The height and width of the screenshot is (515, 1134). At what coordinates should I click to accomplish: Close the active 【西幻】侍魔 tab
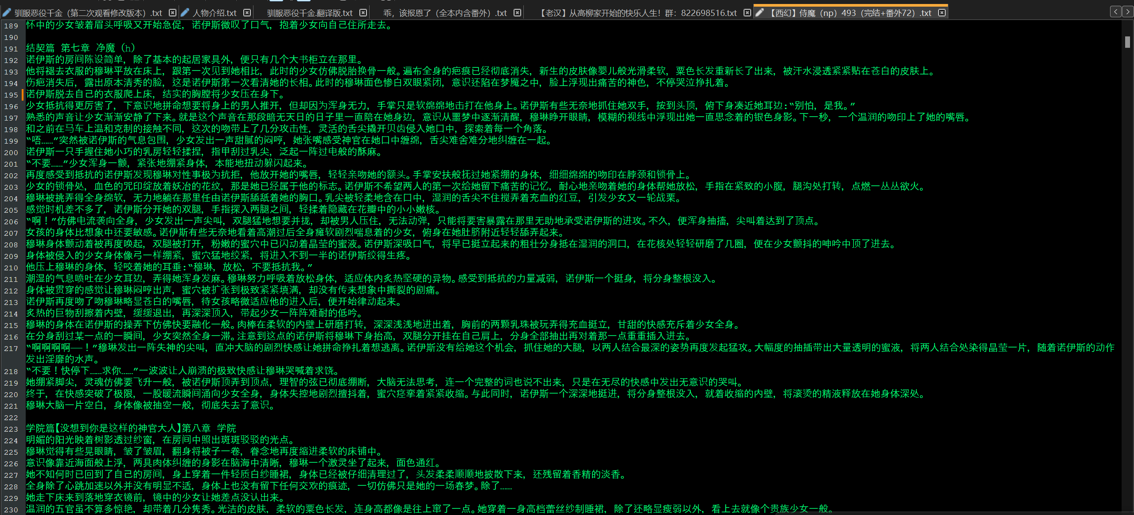[942, 13]
